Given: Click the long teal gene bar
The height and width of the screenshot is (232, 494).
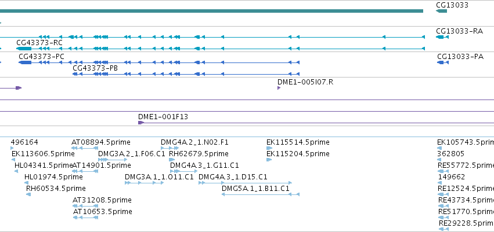Looking at the screenshot, I should pyautogui.click(x=211, y=11).
